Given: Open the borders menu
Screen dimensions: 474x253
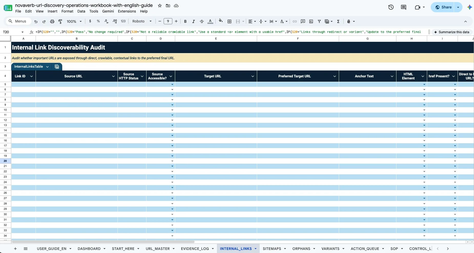Looking at the screenshot, I should click(x=229, y=21).
